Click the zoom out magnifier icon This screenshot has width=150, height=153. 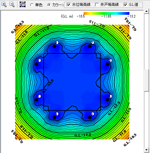coord(12,5)
